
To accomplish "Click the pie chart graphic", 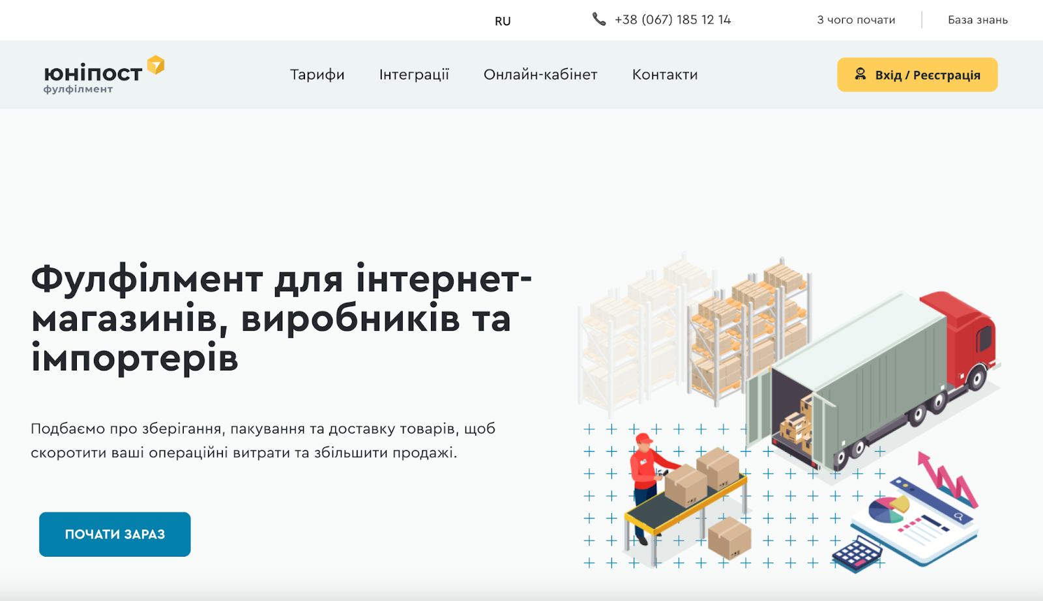I will [x=887, y=509].
